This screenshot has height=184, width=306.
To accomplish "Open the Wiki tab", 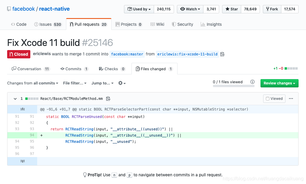I will click(157, 24).
